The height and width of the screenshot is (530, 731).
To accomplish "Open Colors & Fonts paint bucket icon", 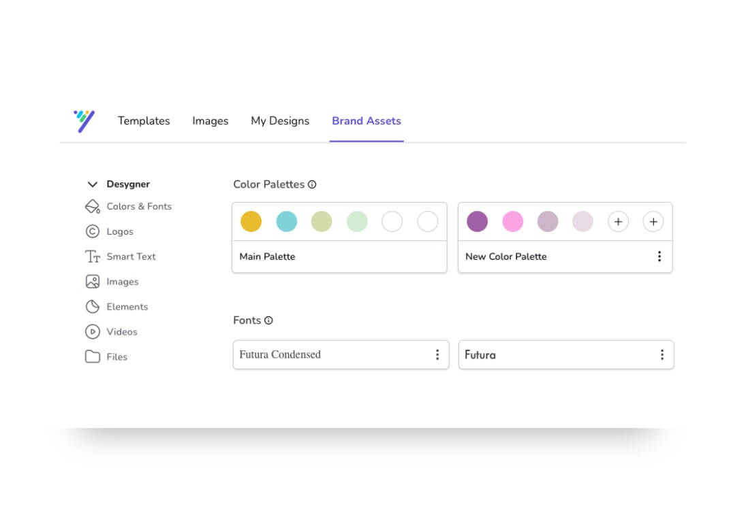I will (x=92, y=206).
